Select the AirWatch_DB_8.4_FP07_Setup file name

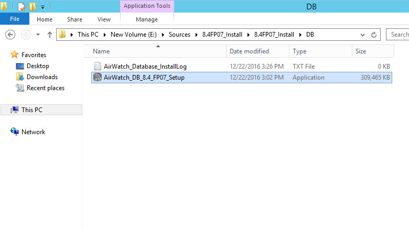144,78
